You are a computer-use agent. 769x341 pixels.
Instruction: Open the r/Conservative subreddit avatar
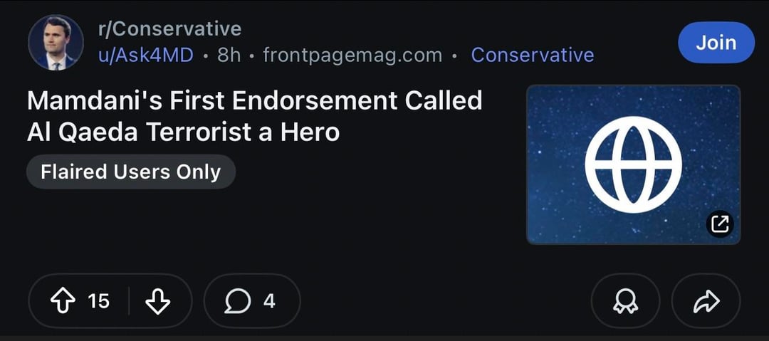click(x=56, y=43)
